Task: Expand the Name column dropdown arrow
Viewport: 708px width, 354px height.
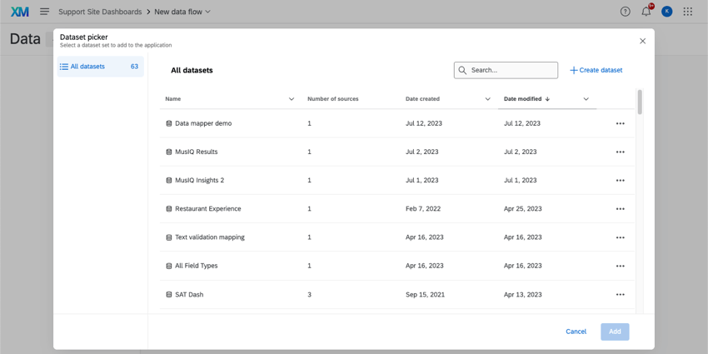Action: (x=292, y=99)
